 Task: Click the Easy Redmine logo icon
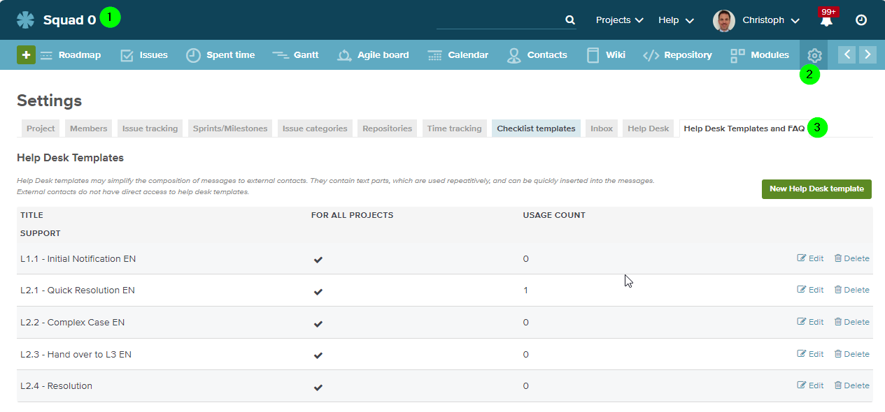(25, 20)
